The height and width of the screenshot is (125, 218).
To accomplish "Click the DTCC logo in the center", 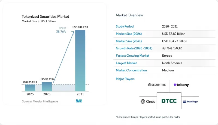I will 169,101.
